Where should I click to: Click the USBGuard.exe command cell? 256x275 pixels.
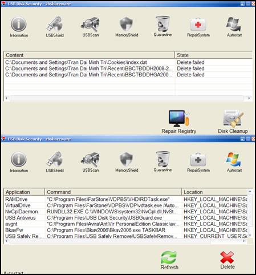tap(113, 218)
